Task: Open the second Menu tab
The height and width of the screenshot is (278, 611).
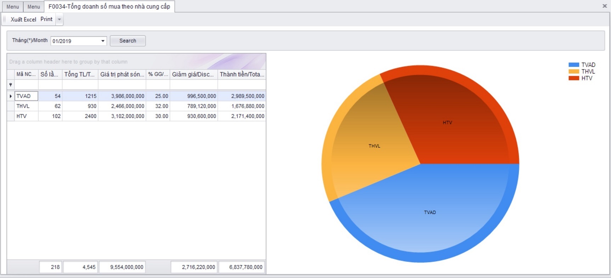Action: (34, 7)
